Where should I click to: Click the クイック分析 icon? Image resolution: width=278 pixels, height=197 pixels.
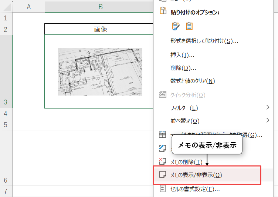163,95
